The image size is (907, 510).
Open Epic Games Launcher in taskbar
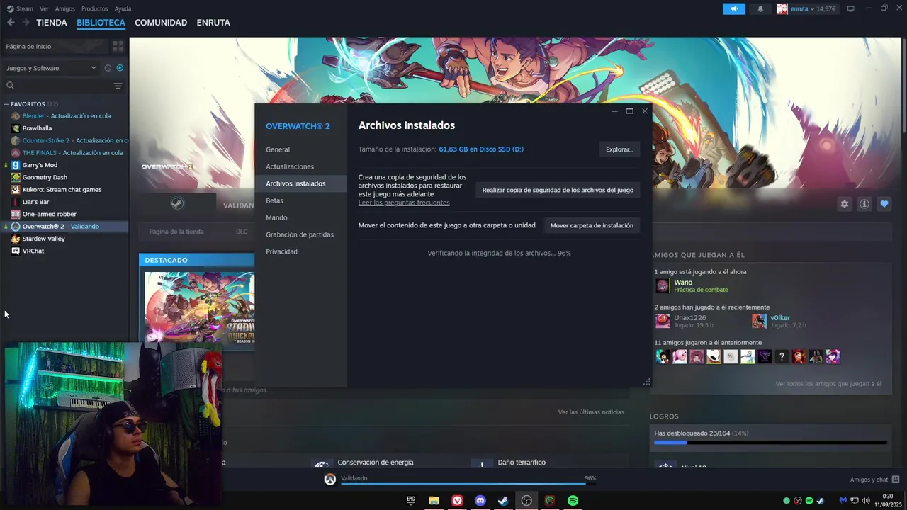click(411, 501)
